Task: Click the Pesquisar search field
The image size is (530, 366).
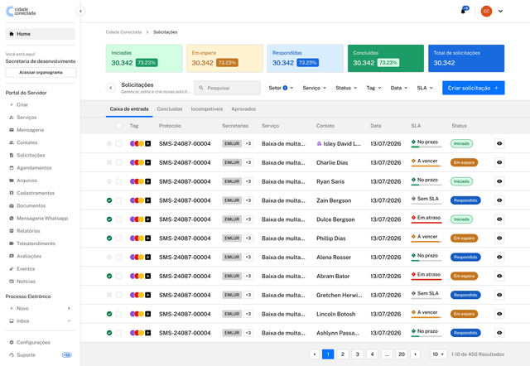Action: 227,88
